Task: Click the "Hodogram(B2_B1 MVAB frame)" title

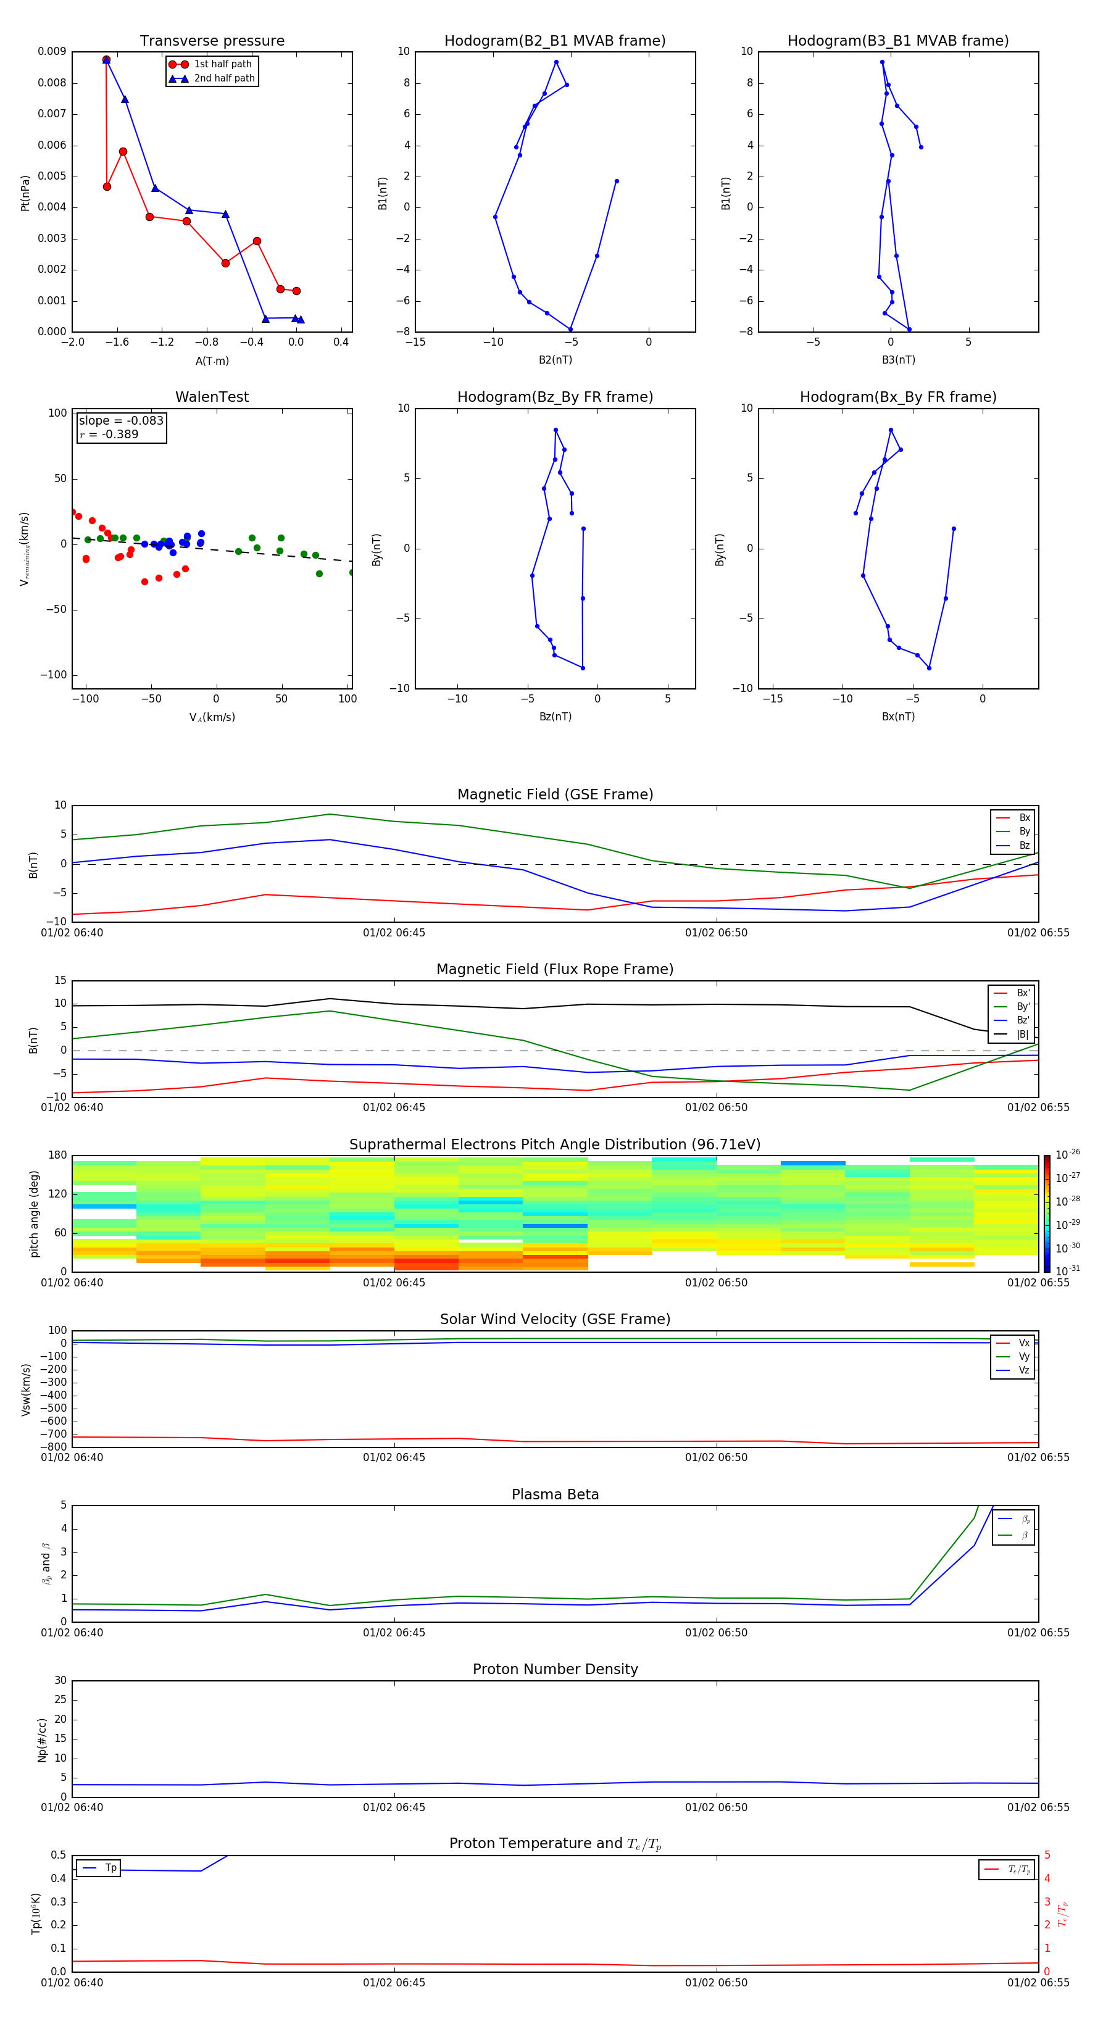Action: coord(555,41)
